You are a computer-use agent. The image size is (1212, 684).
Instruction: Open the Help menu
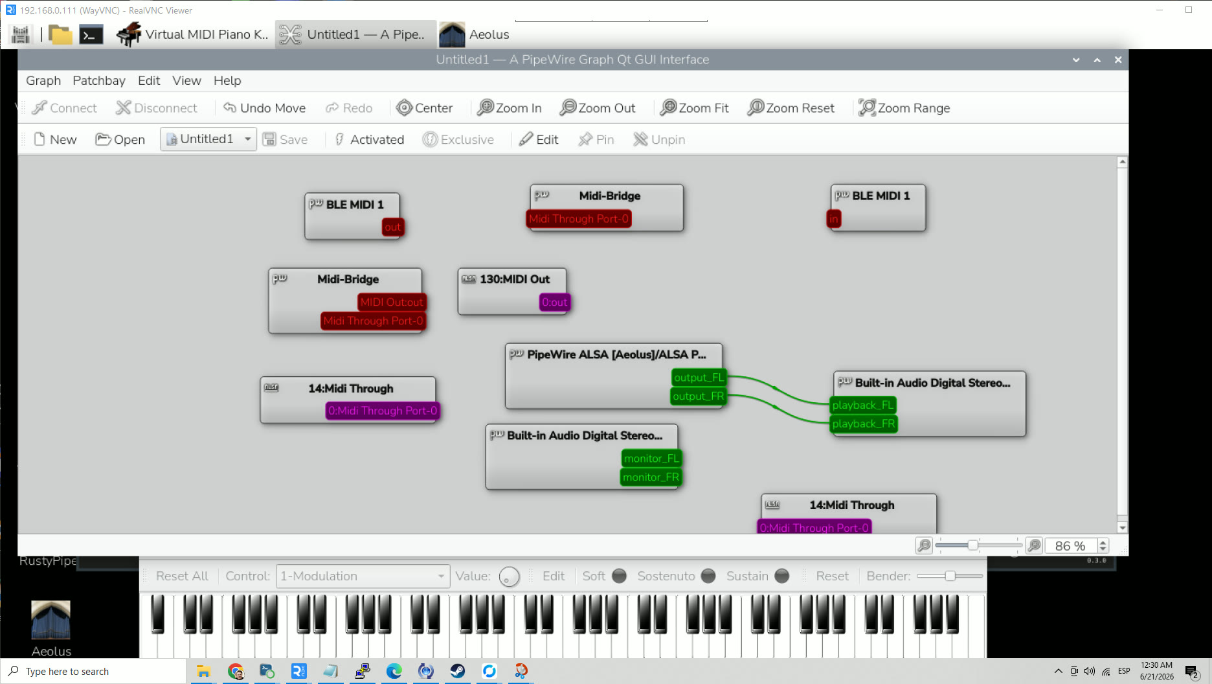click(x=227, y=80)
